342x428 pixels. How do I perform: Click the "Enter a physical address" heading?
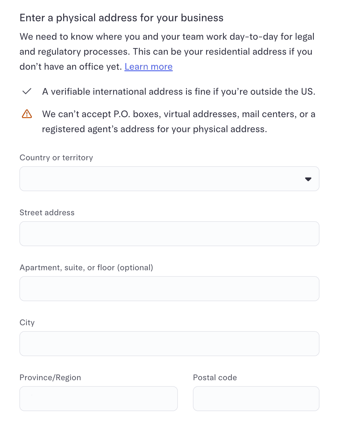pyautogui.click(x=121, y=18)
